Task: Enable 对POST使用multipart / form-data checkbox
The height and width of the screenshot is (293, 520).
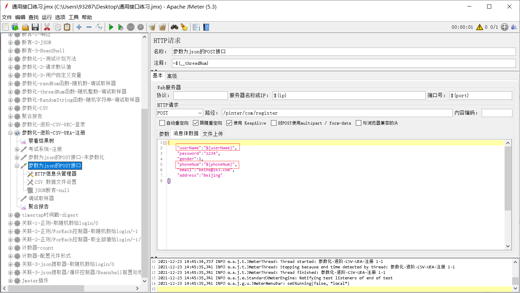Action: [274, 123]
